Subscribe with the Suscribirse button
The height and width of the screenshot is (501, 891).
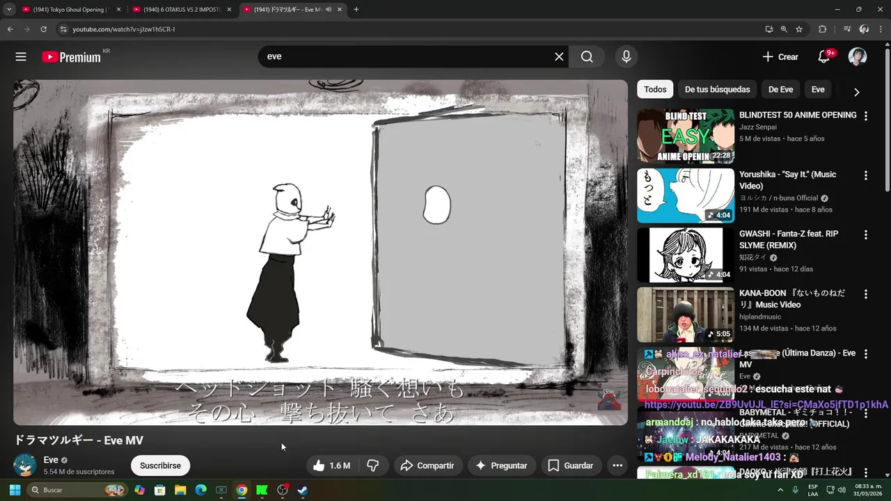coord(160,466)
